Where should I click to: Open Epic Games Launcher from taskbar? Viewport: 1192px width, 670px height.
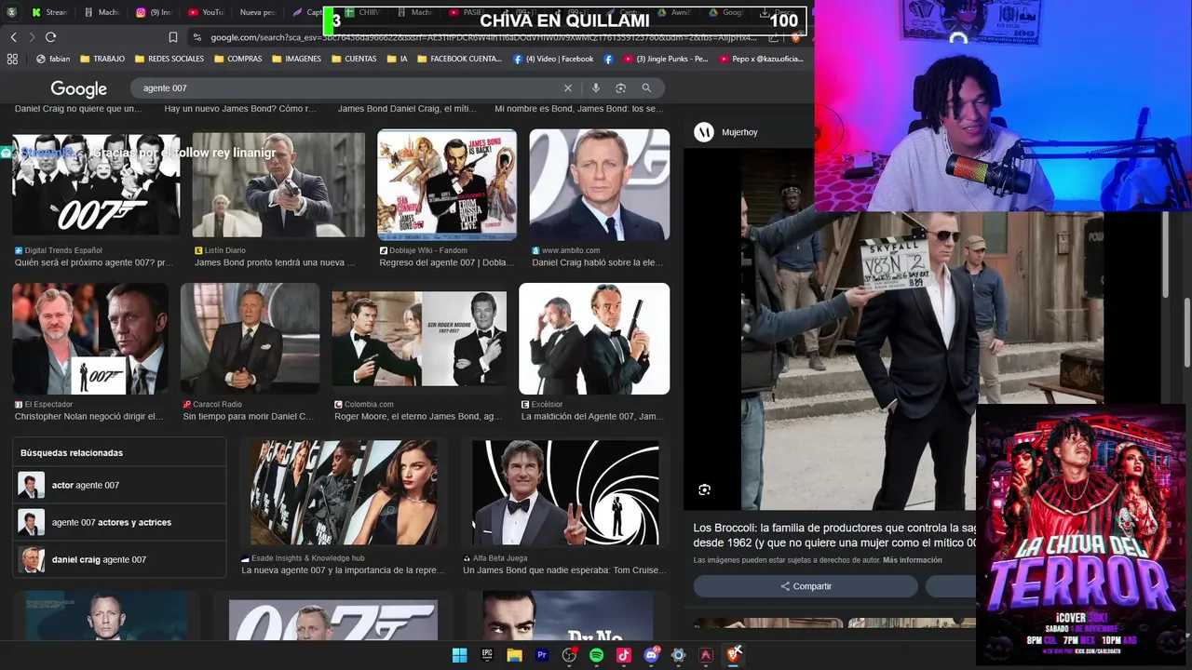[487, 655]
